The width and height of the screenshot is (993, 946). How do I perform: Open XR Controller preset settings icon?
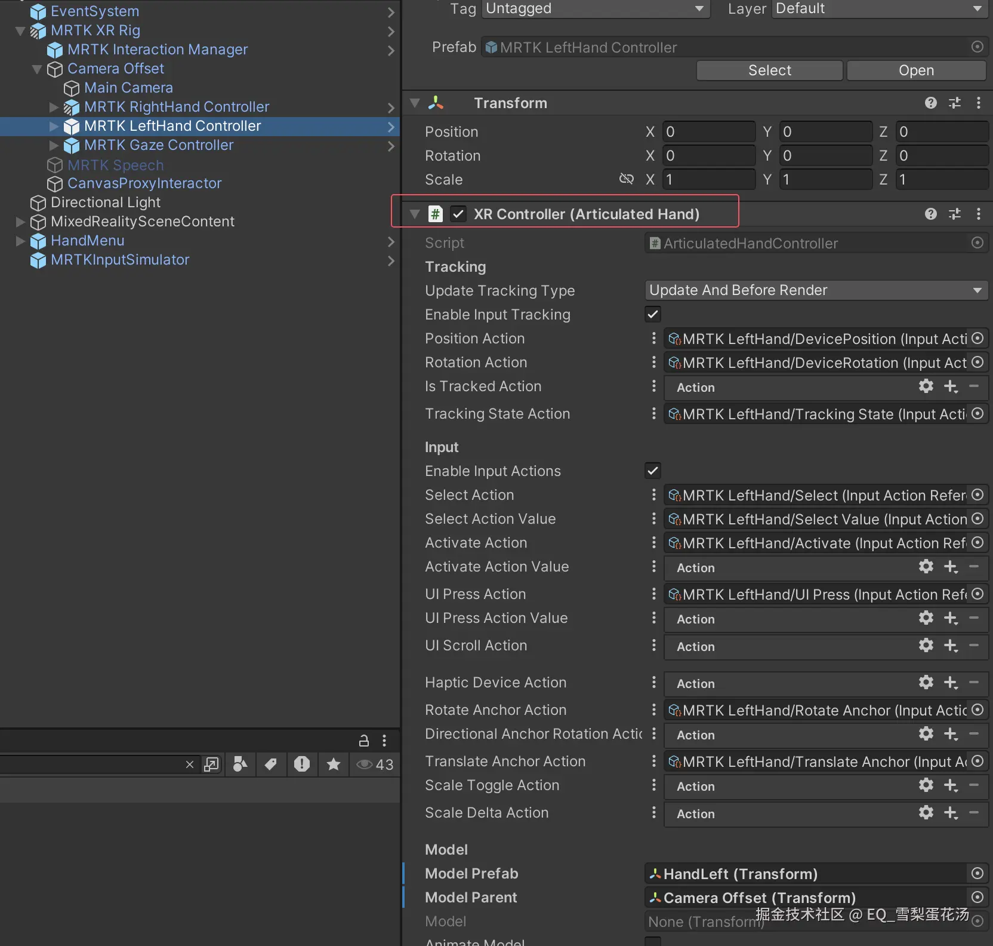tap(955, 214)
